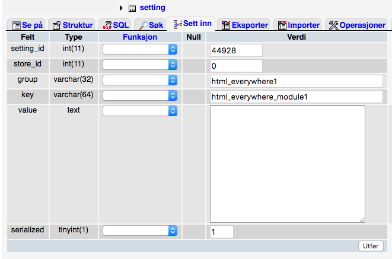
Task: Expand function dropdown for serialized row
Action: click(141, 231)
